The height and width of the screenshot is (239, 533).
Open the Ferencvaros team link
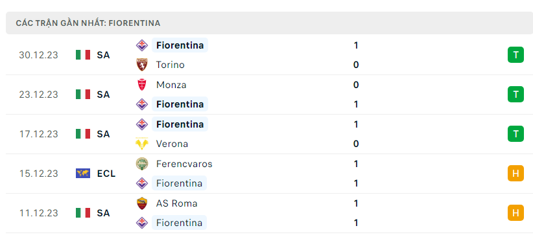tap(184, 164)
